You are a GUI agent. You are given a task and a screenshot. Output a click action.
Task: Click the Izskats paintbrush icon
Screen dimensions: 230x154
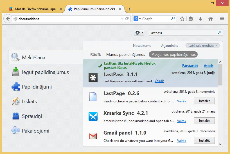[16, 101]
